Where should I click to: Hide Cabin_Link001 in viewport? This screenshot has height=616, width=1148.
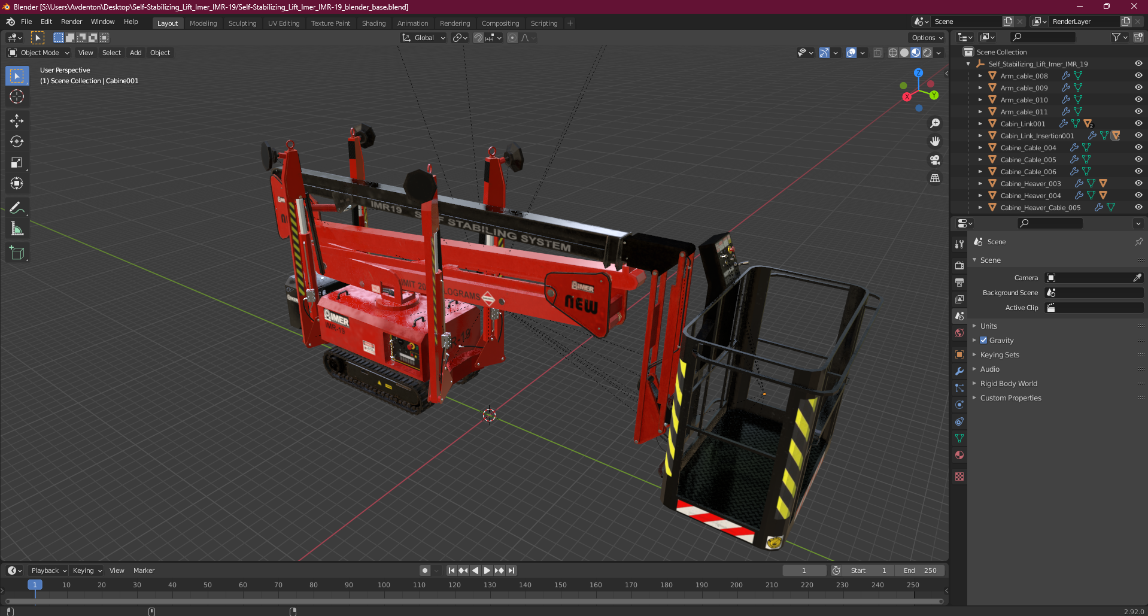tap(1138, 123)
